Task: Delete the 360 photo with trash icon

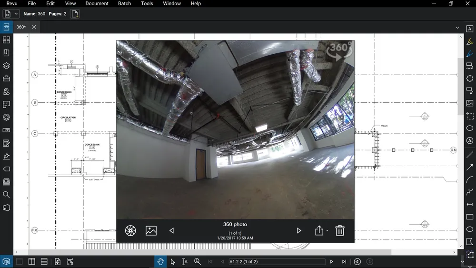Action: [340, 231]
